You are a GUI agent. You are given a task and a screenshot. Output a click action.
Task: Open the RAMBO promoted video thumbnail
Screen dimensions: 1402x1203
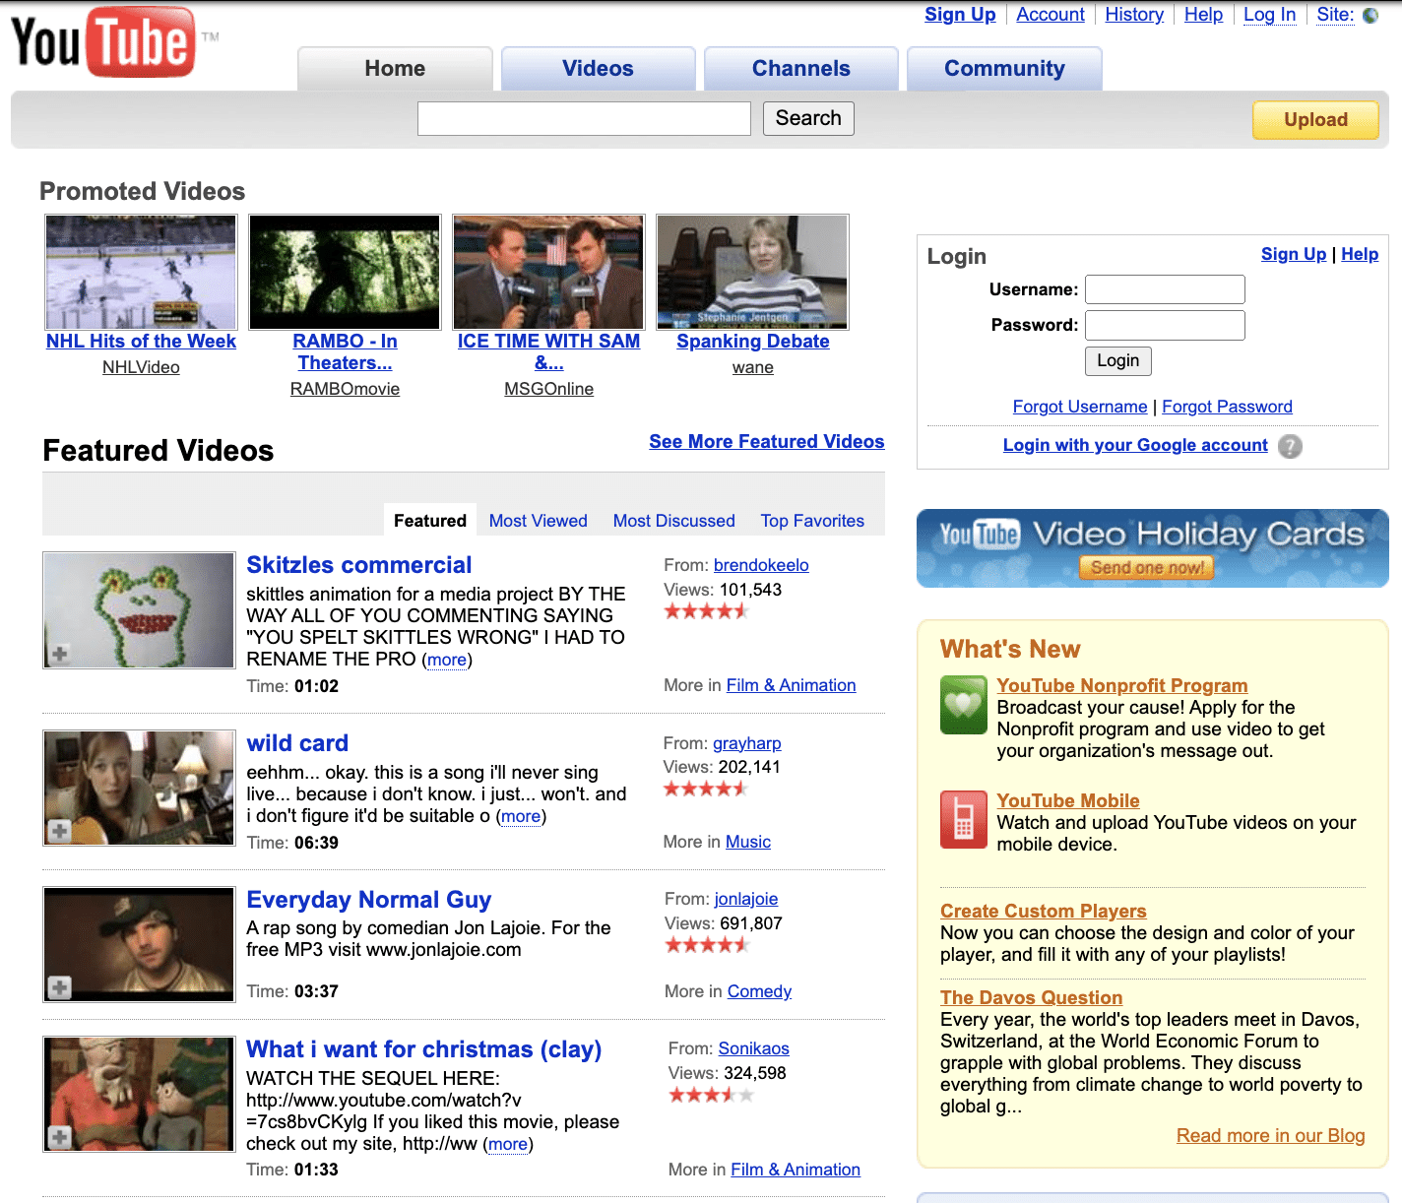[345, 272]
